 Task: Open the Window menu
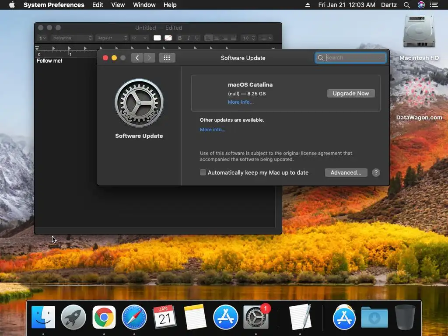pos(144,5)
